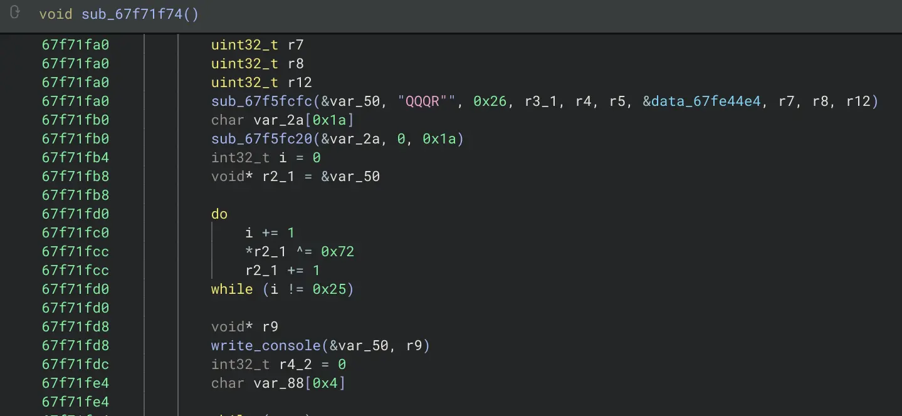Select the 0x72 XOR constant

[x=337, y=251]
